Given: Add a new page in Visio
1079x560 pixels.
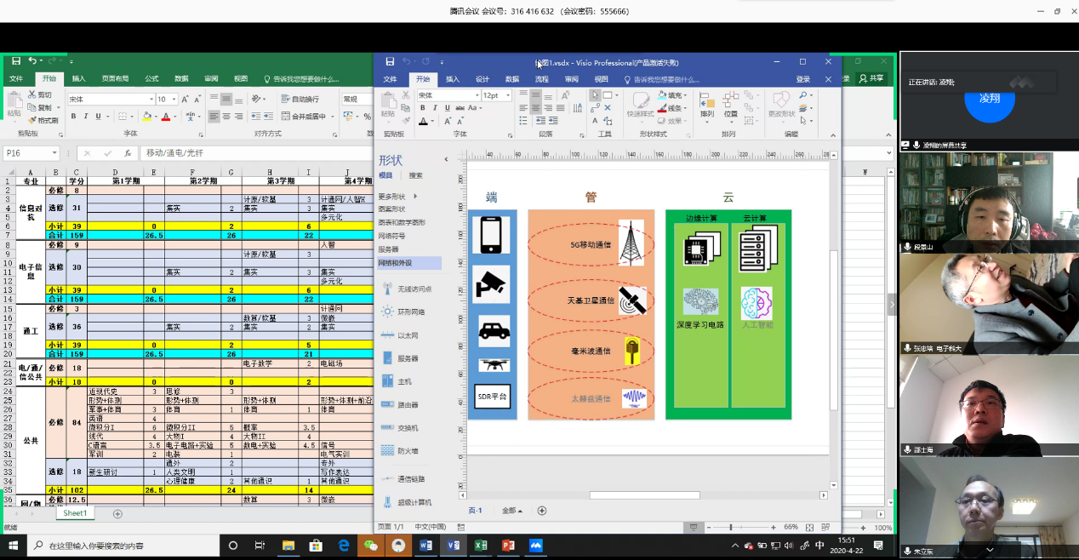Looking at the screenshot, I should point(541,511).
